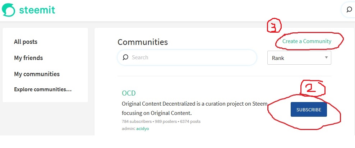
Task: Click the Create a Community link
Action: (x=307, y=41)
